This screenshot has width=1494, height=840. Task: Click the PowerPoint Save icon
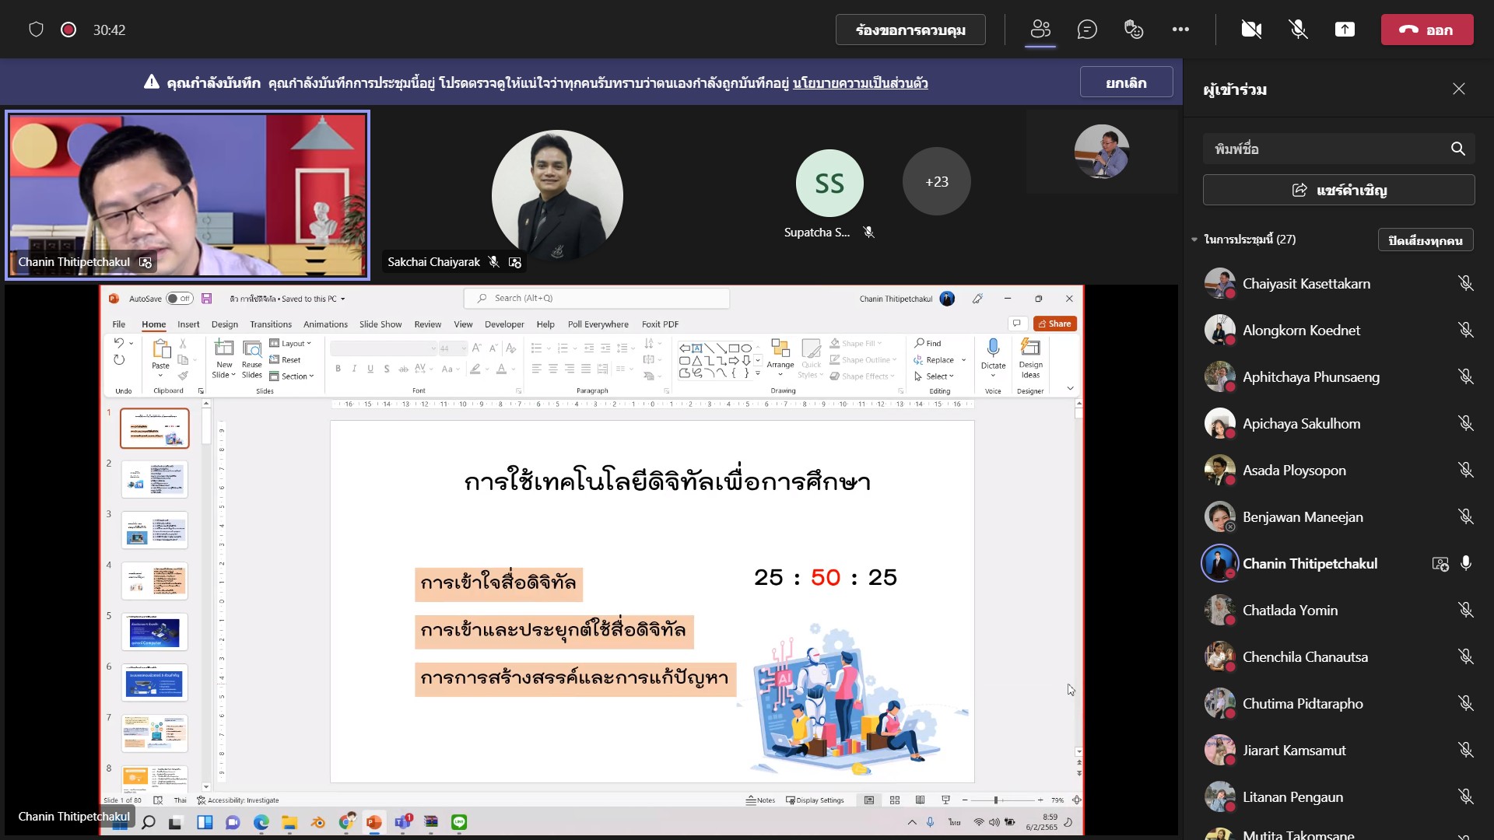tap(206, 299)
